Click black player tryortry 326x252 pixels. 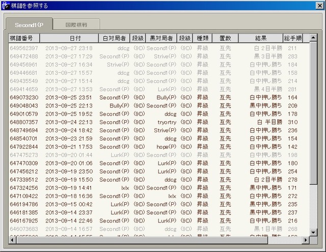point(167,122)
